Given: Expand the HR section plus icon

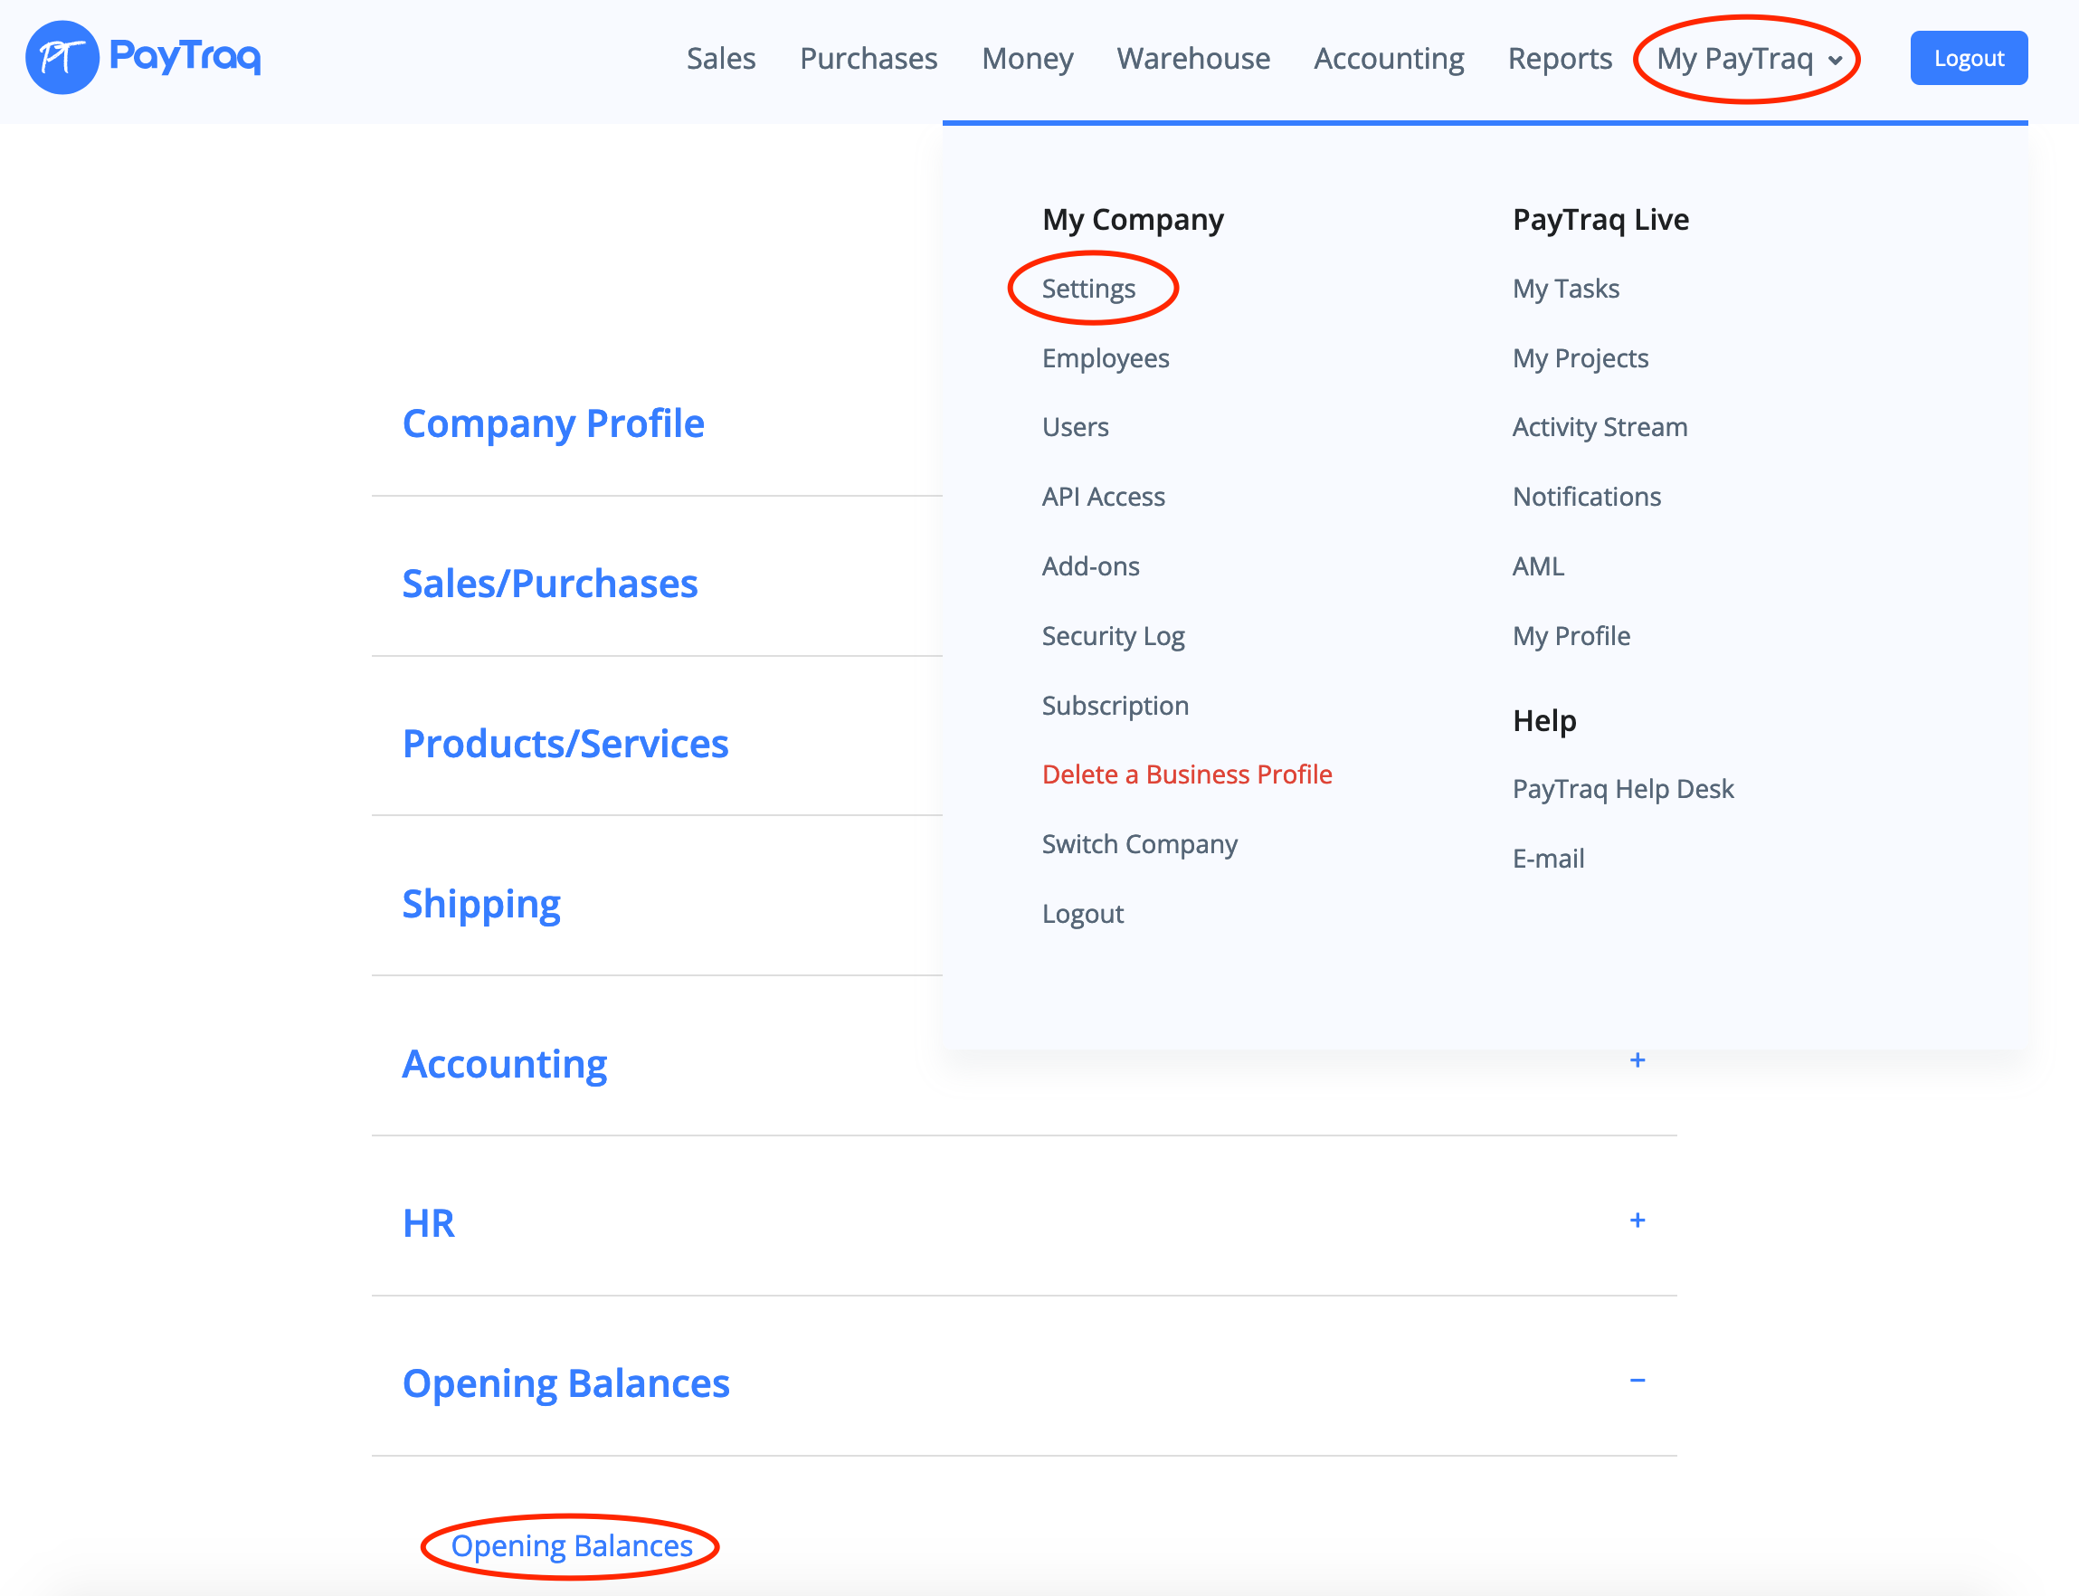Looking at the screenshot, I should click(1637, 1221).
